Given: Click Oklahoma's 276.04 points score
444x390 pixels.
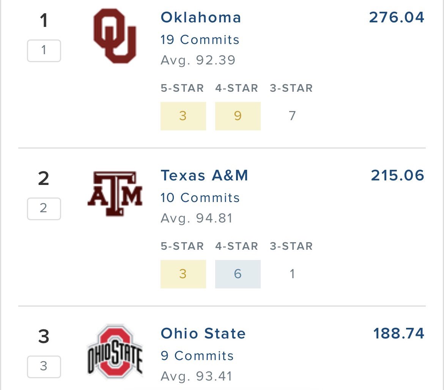Looking at the screenshot, I should 397,17.
